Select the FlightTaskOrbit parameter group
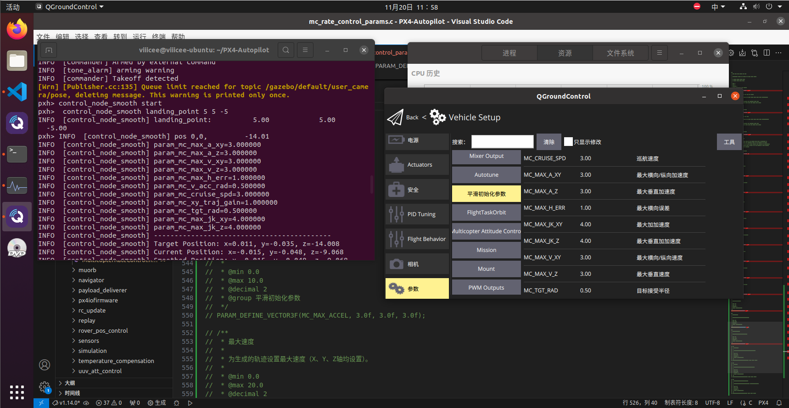The image size is (789, 408). coord(487,212)
